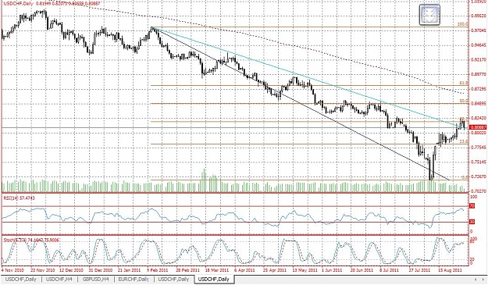Image resolution: width=488 pixels, height=285 pixels.
Task: Click the 0.92170 price scale value
Action: click(x=479, y=59)
